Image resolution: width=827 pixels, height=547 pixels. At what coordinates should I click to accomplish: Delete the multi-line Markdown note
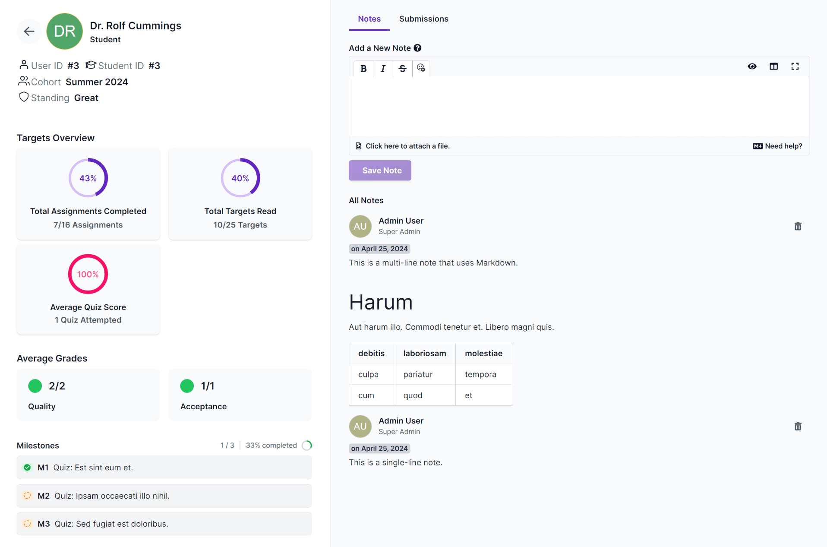(x=798, y=226)
